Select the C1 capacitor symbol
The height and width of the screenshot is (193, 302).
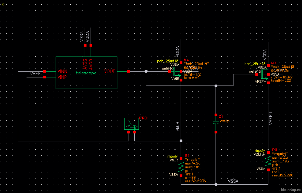[x=216, y=123]
